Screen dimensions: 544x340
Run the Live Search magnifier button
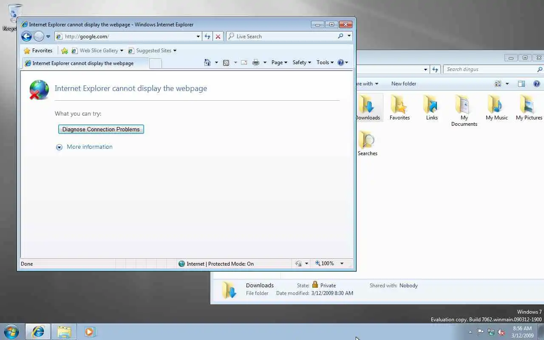340,36
